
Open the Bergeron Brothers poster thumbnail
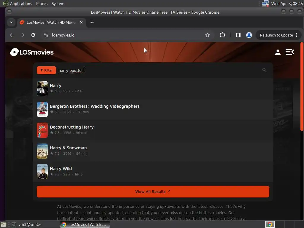(42, 109)
